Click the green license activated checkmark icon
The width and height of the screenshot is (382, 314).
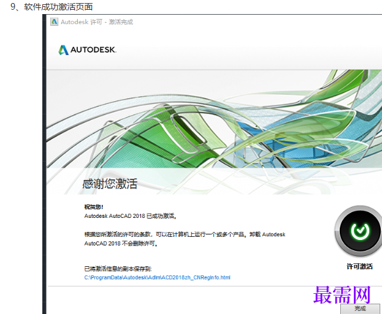[359, 231]
